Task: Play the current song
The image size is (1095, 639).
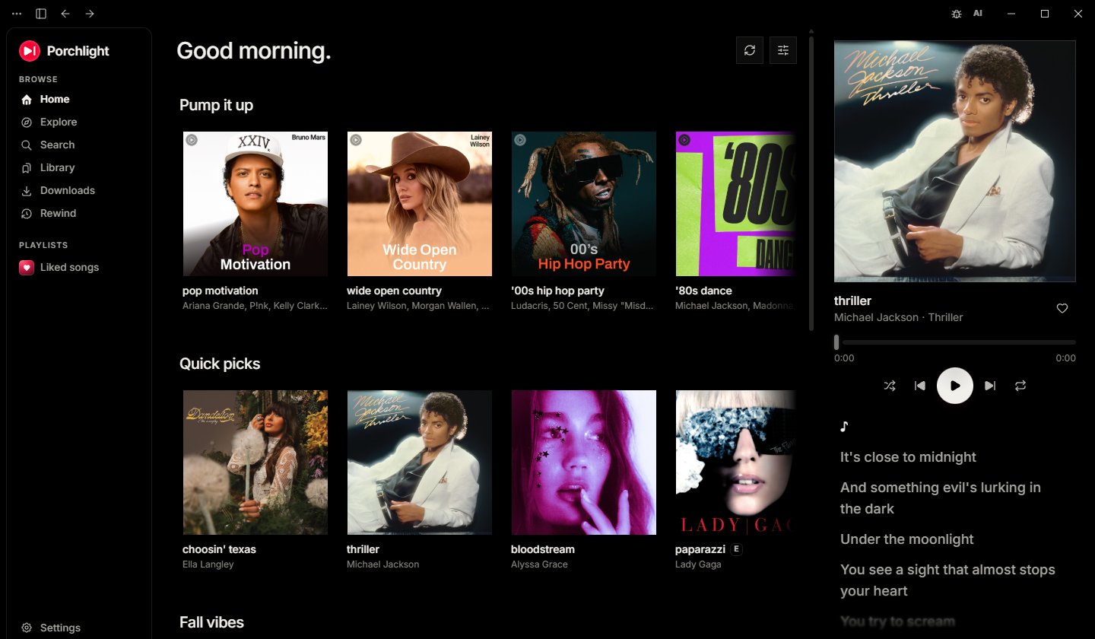Action: tap(955, 386)
